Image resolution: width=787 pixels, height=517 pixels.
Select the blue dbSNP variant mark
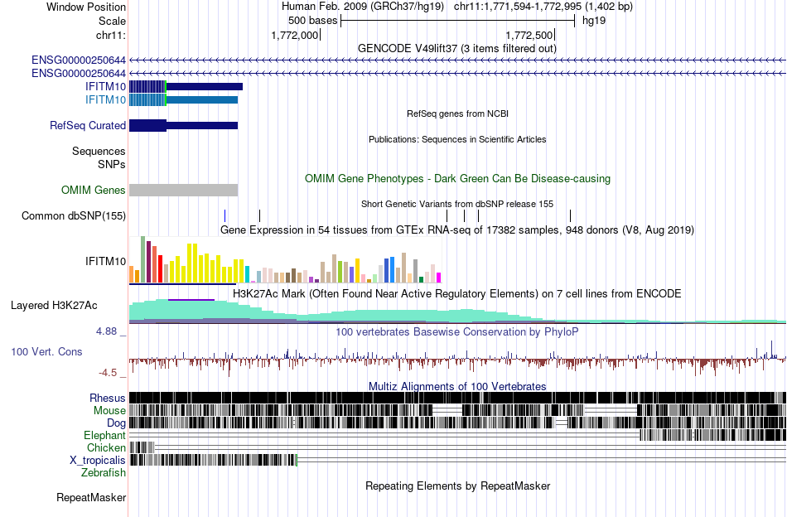tap(225, 216)
